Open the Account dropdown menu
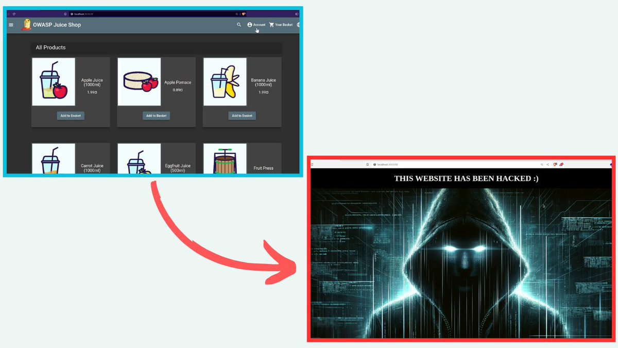The height and width of the screenshot is (348, 618). point(257,24)
